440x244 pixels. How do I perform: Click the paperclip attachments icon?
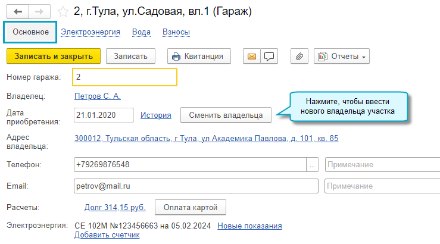coord(300,57)
